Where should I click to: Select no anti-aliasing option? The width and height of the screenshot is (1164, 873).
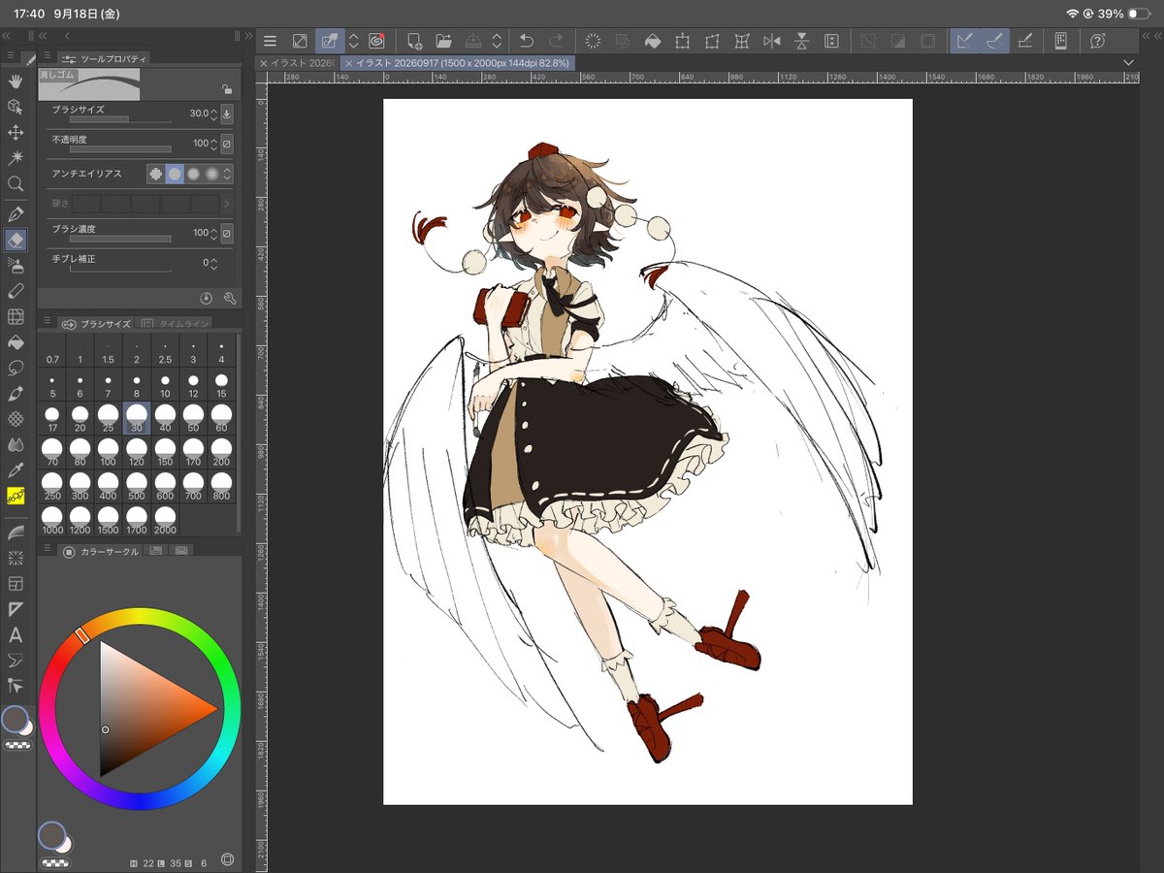point(155,174)
